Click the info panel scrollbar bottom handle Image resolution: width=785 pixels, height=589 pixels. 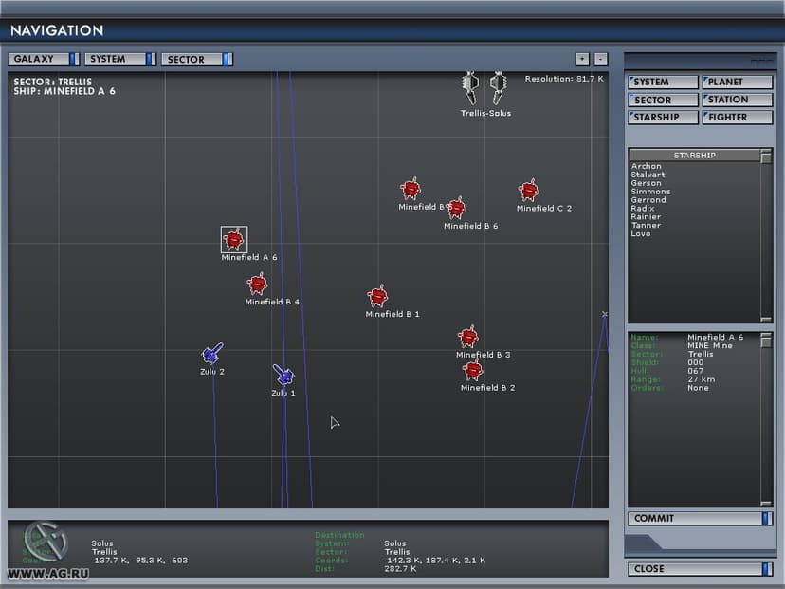766,504
